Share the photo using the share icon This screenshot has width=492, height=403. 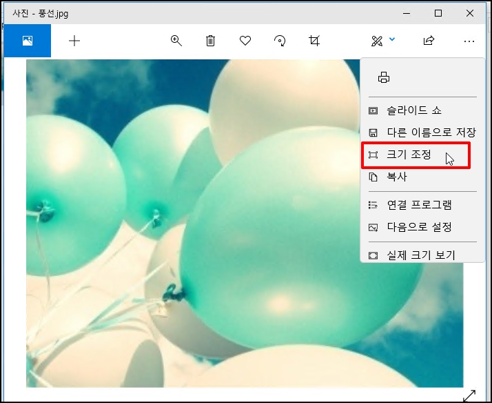click(429, 41)
